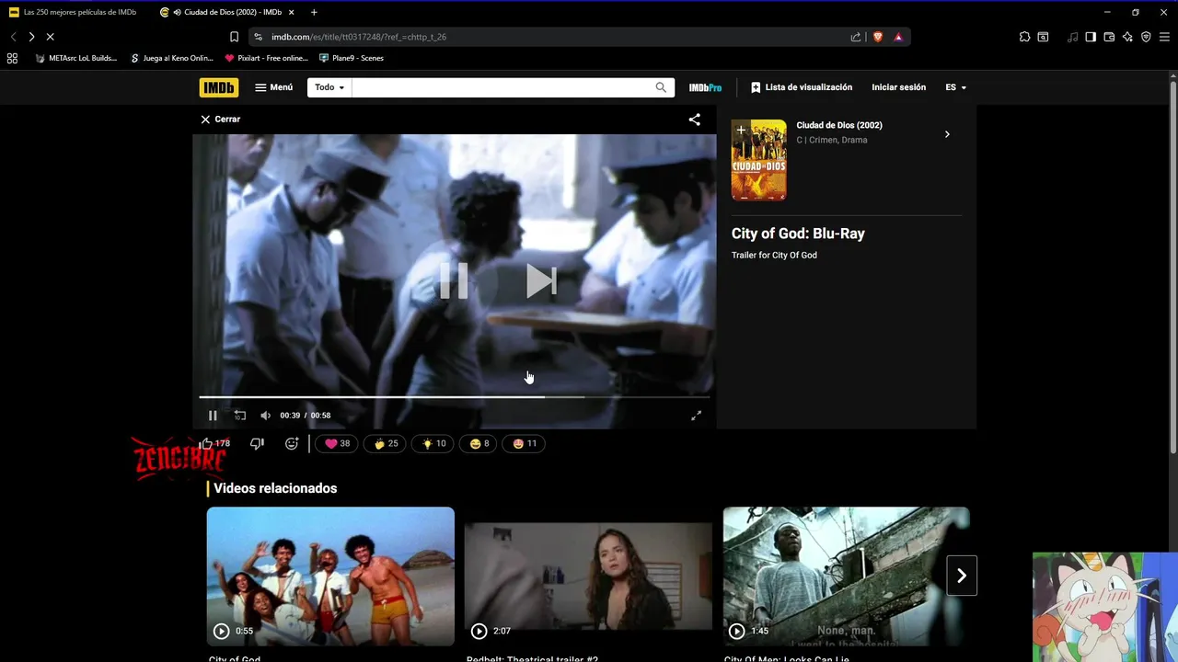View site information icon in address bar

tap(259, 37)
